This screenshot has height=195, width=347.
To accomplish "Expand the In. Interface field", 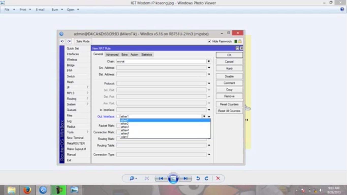I will click(209, 110).
